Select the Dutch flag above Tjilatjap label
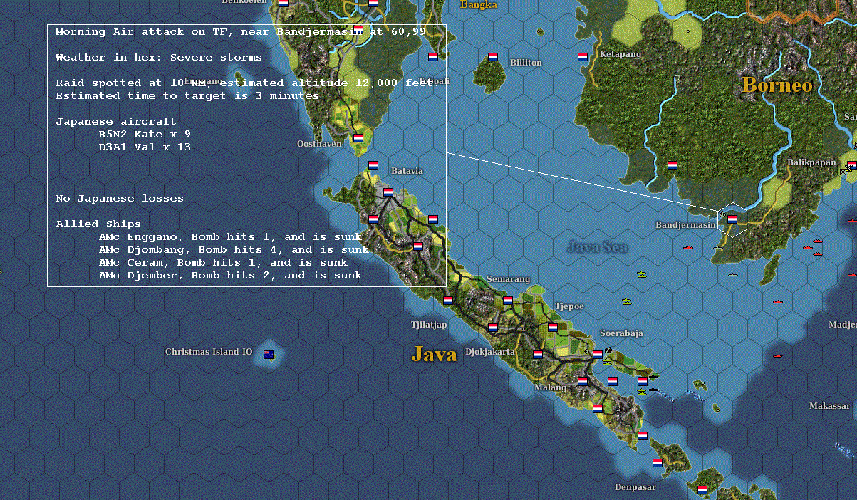 click(x=448, y=301)
